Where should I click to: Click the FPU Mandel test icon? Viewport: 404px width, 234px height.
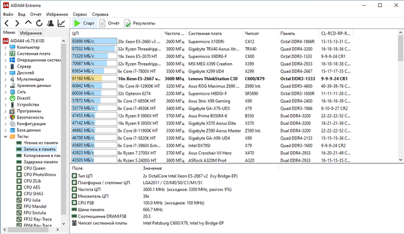(19, 206)
